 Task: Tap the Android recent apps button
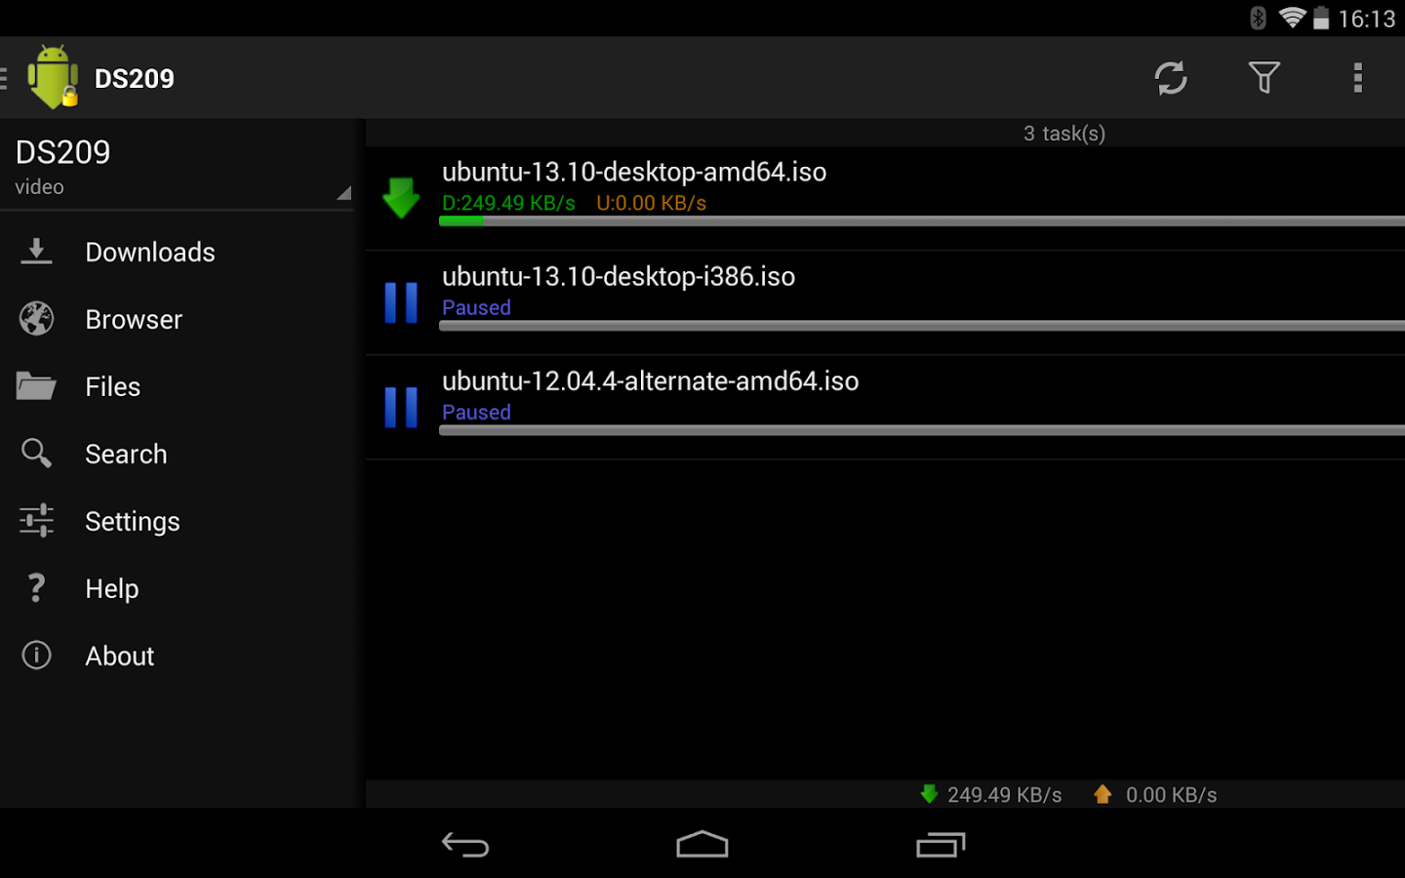coord(941,844)
